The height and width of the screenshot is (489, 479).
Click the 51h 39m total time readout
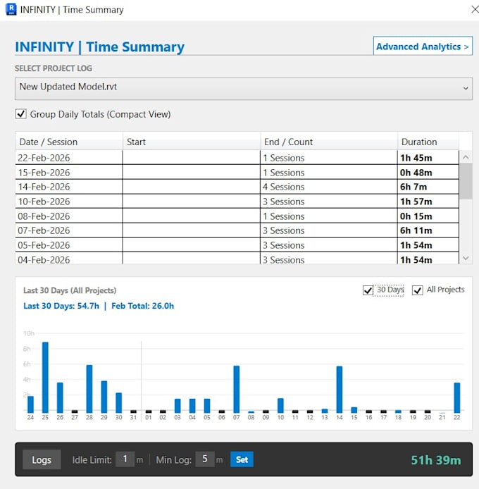435,460
